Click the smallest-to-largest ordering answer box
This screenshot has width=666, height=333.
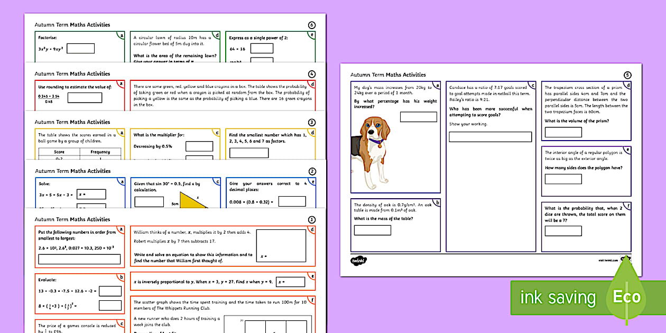(x=79, y=259)
